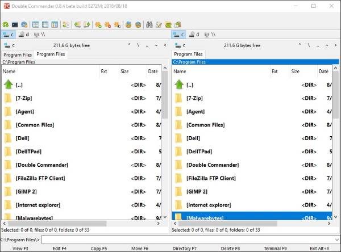Select drive d button in right panel
This screenshot has height=252, width=341.
(194, 35)
